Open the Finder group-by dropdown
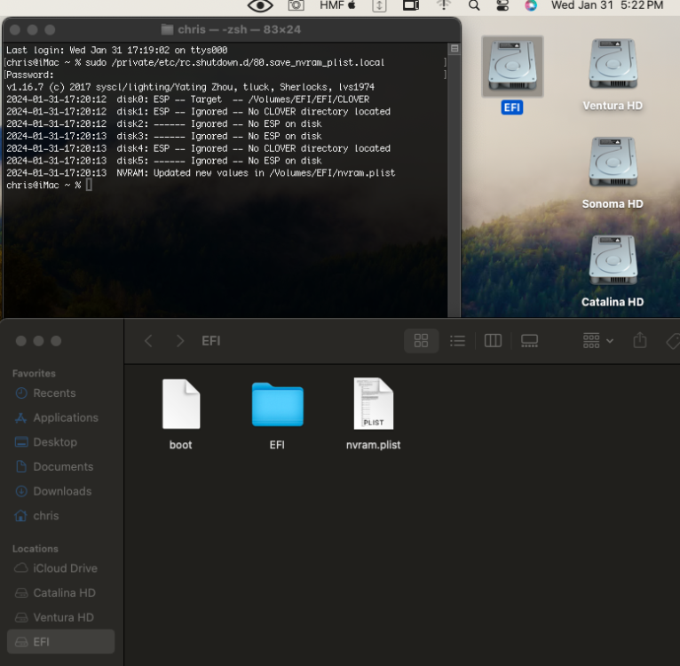Image resolution: width=680 pixels, height=666 pixels. (598, 341)
